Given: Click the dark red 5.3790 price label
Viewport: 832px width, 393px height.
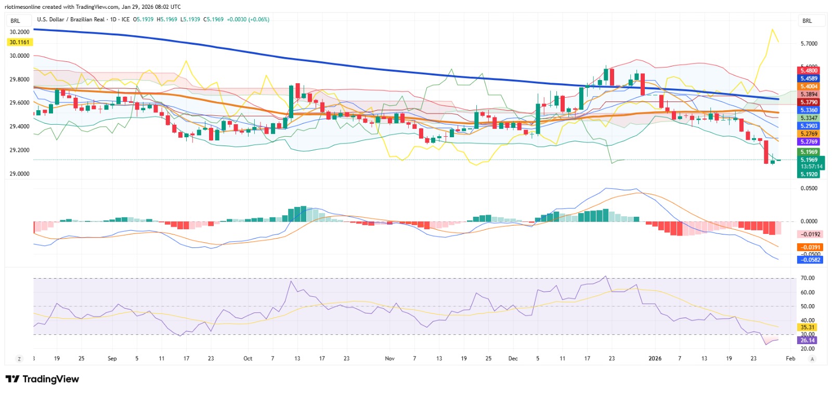Looking at the screenshot, I should click(x=809, y=102).
